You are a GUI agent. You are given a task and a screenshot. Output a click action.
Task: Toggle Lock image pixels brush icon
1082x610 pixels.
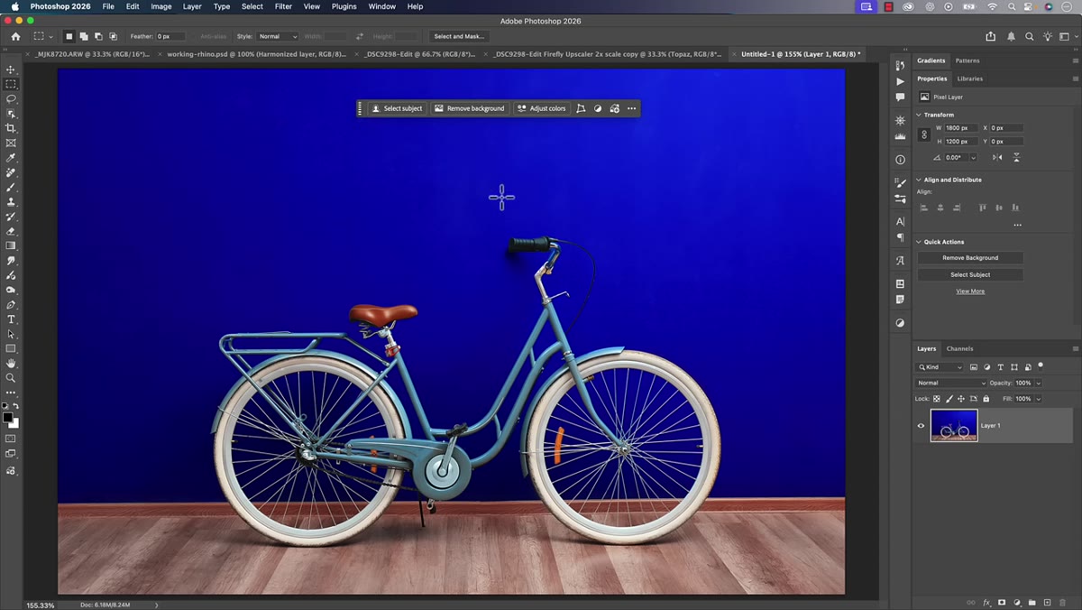[949, 398]
